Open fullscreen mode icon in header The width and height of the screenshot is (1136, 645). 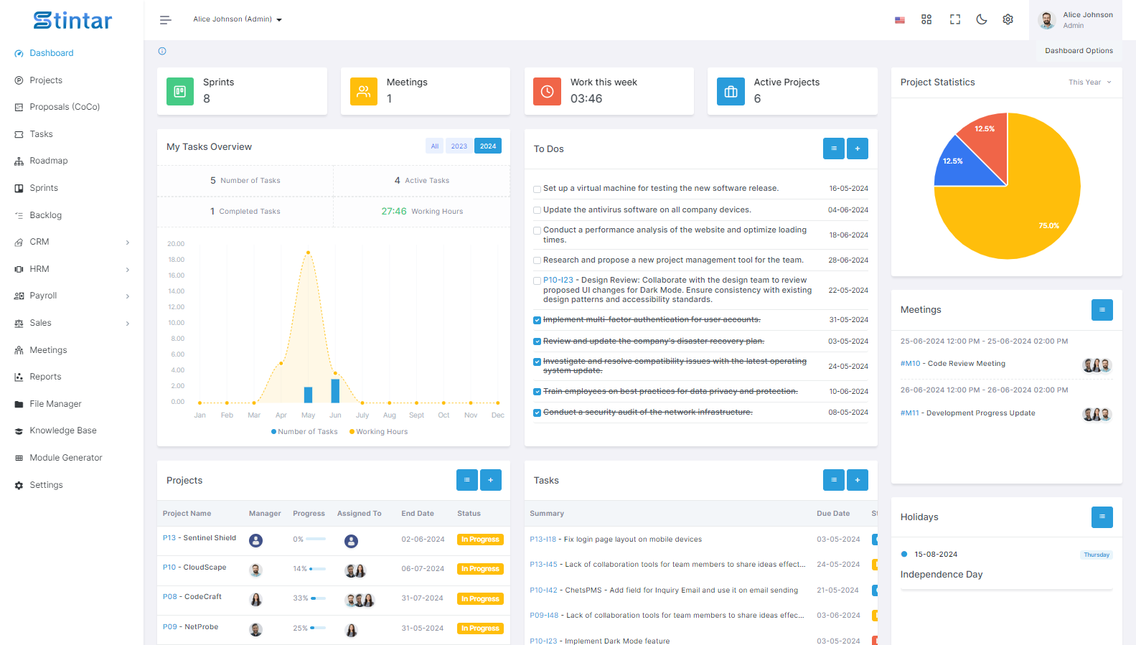point(954,19)
